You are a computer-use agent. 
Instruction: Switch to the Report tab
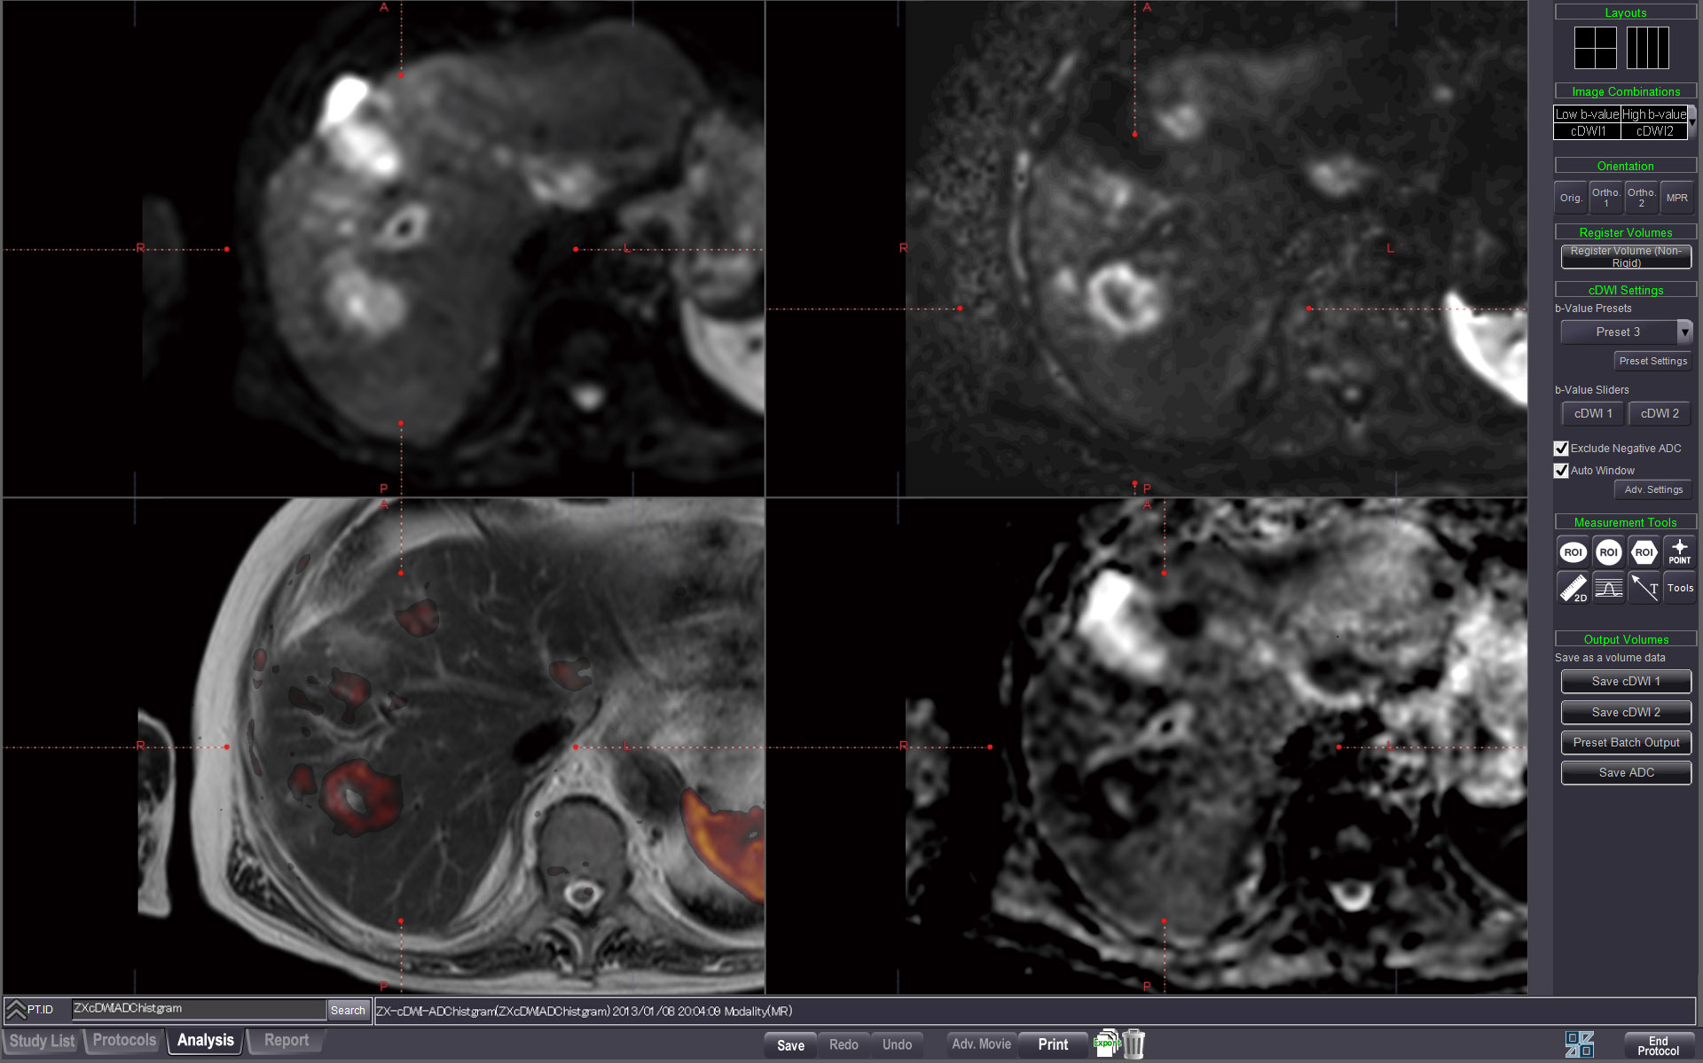[x=286, y=1041]
